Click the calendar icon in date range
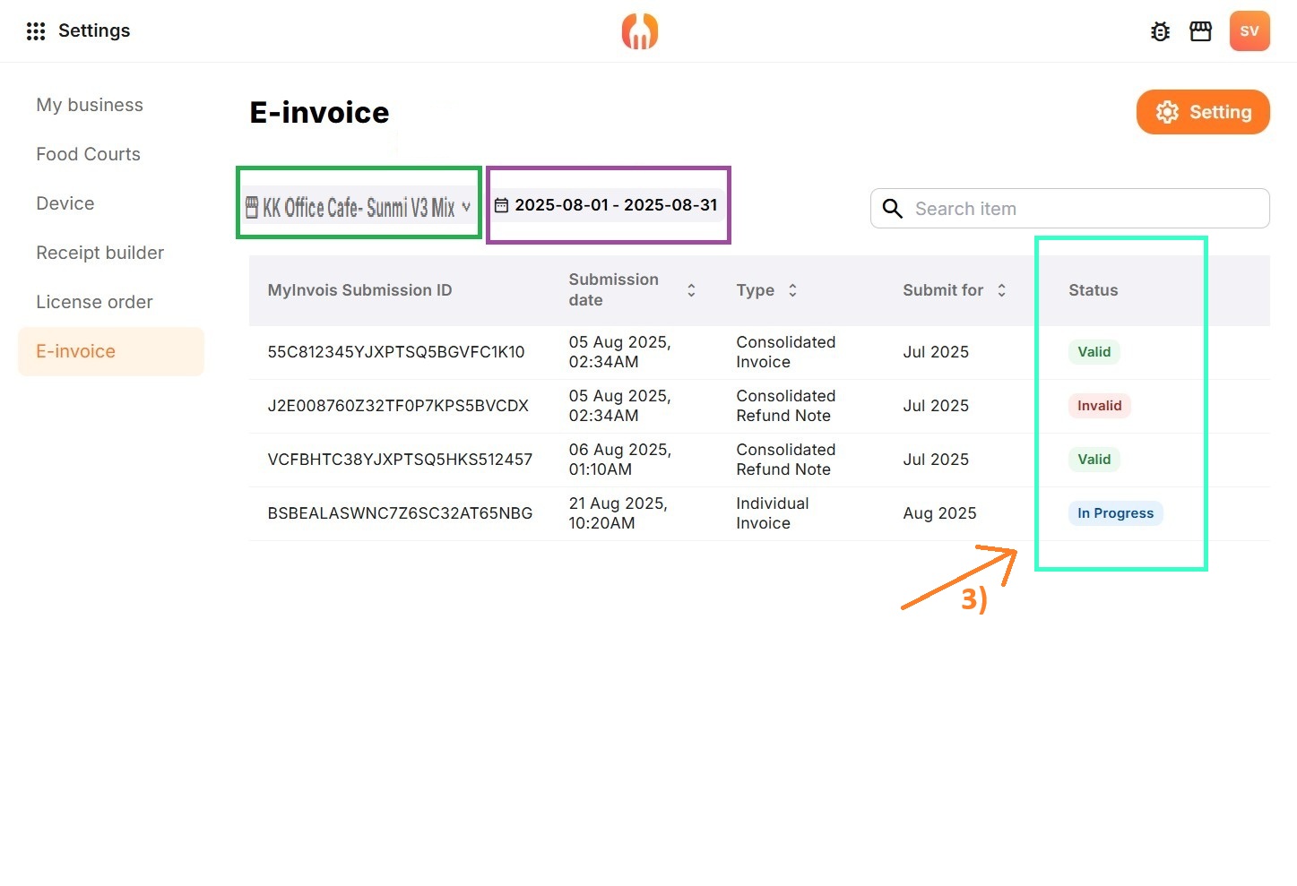 point(502,205)
